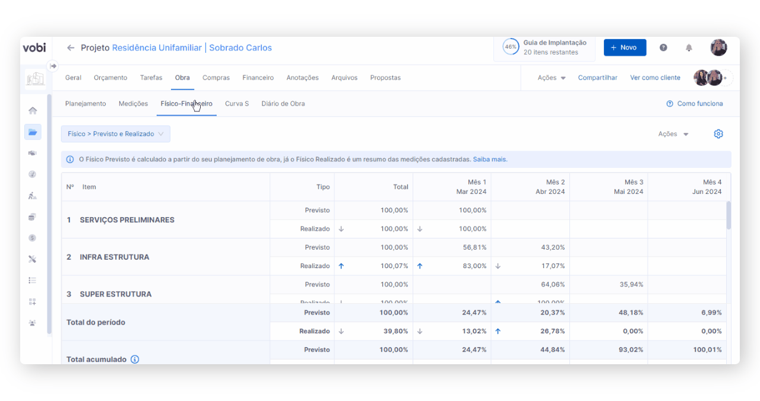This screenshot has height=401, width=760.
Task: Open the projects folder icon in sidebar
Action: click(x=33, y=132)
